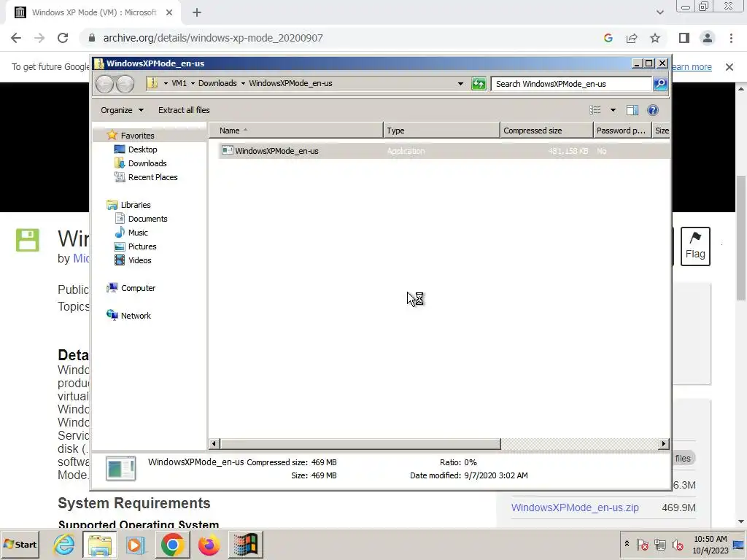Open Recent Places in navigation pane
Viewport: 747px width, 560px height.
[x=152, y=177]
